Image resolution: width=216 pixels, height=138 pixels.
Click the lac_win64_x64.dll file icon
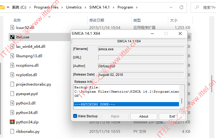[12, 46]
